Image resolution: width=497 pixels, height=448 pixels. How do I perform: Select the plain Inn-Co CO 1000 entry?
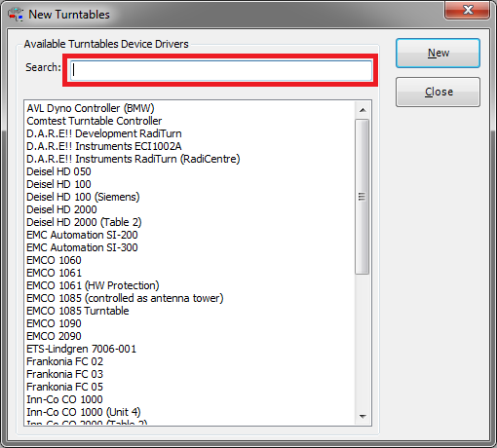tap(64, 399)
